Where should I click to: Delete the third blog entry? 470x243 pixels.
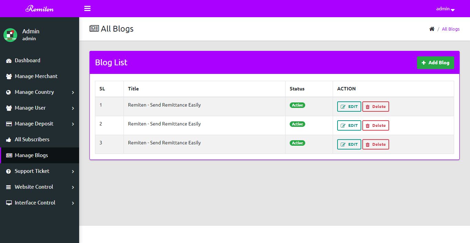coord(375,144)
